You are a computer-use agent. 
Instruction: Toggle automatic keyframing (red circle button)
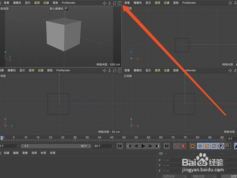point(183,146)
